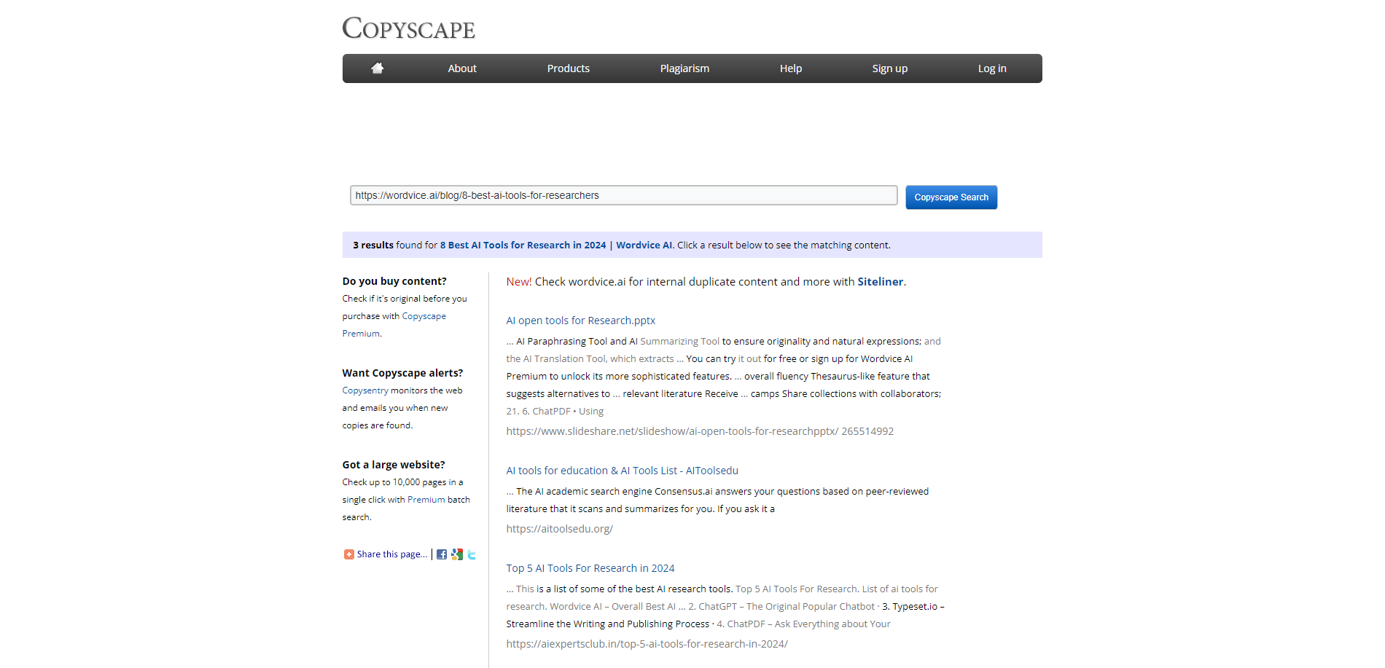Share this page on Facebook
This screenshot has width=1385, height=668.
(x=442, y=554)
